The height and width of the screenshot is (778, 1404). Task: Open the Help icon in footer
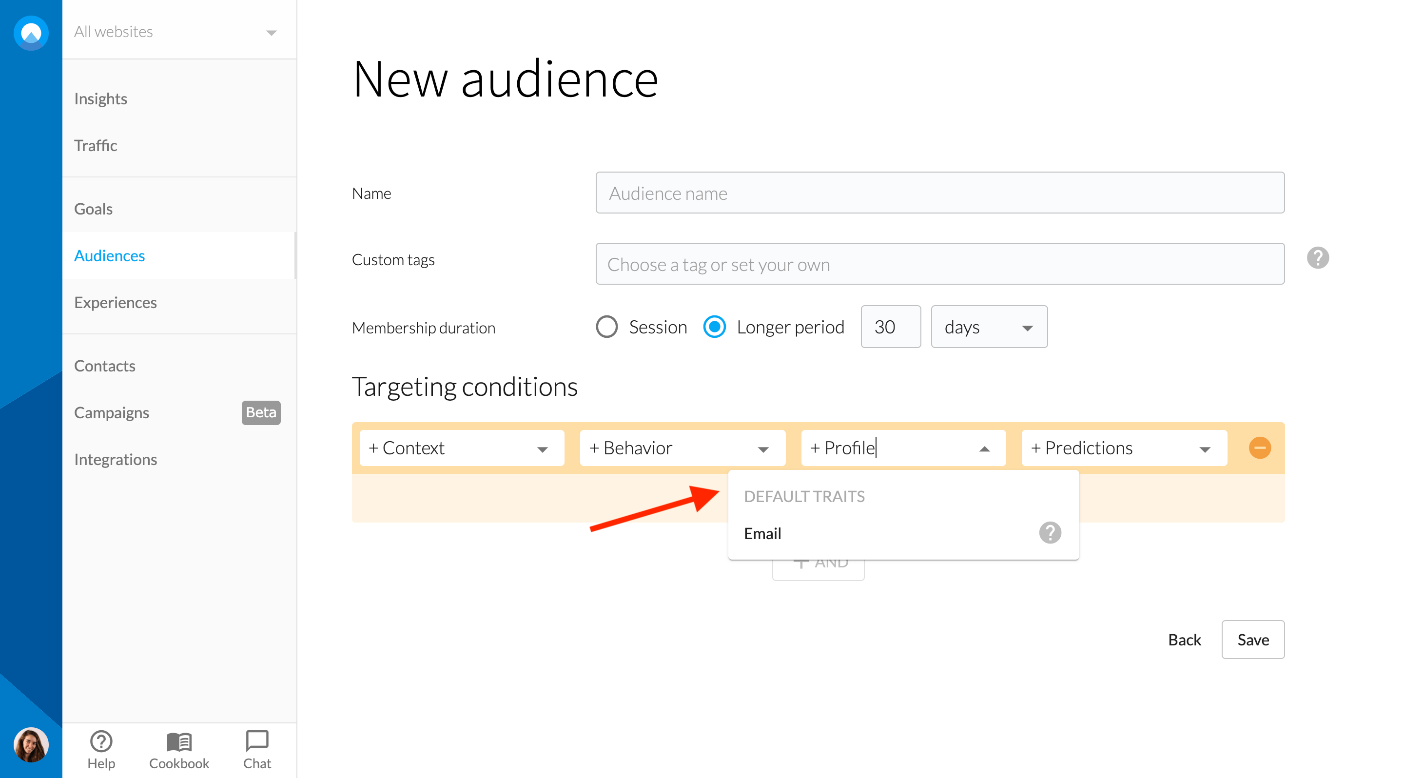tap(101, 741)
